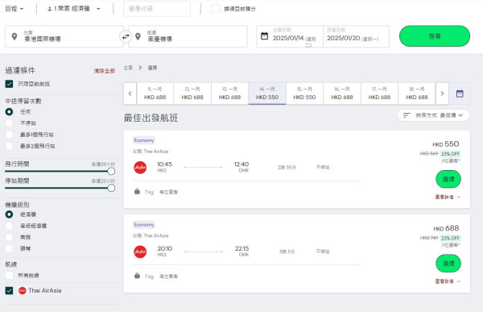Uncheck the Thai AirAsia airline checkbox
Viewport: 483px width, 312px height.
click(9, 291)
